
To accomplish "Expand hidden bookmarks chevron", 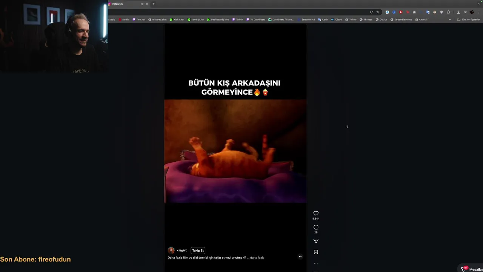I will [x=449, y=20].
